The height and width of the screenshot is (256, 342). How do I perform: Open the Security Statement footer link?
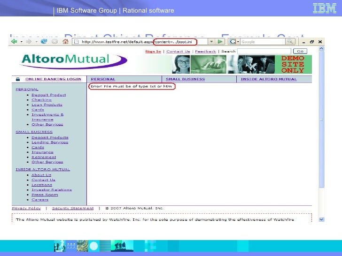pos(73,208)
